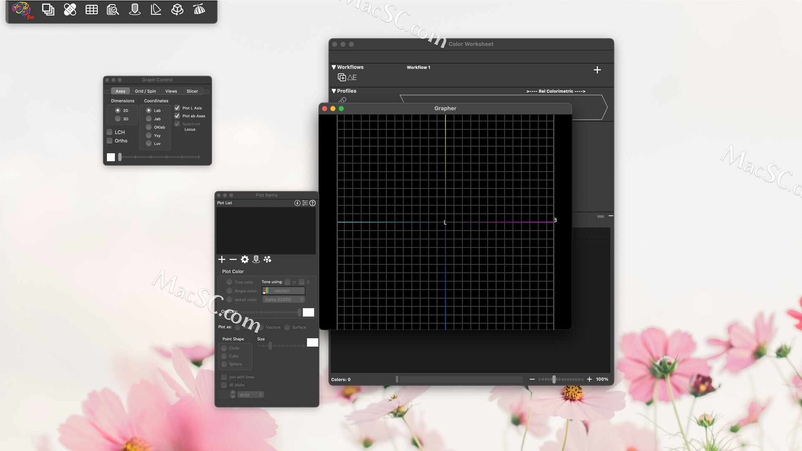The height and width of the screenshot is (451, 802).
Task: Open the Single color auto picker
Action: tap(284, 291)
